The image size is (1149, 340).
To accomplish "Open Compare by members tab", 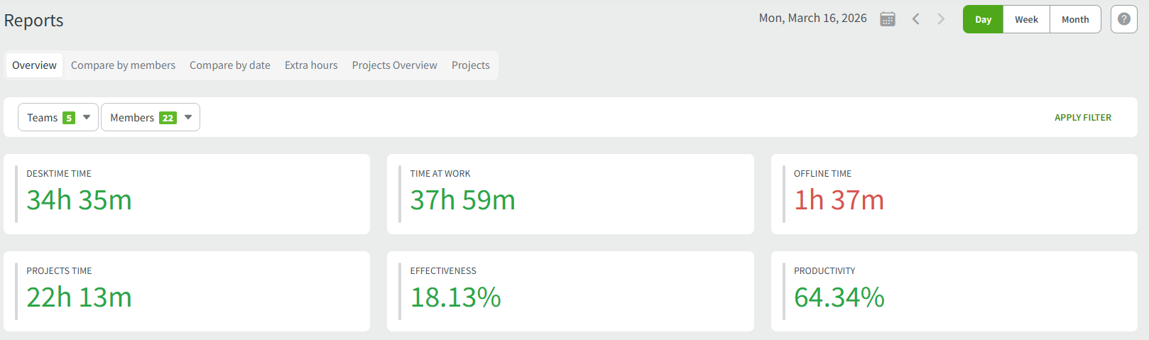I will [x=123, y=65].
